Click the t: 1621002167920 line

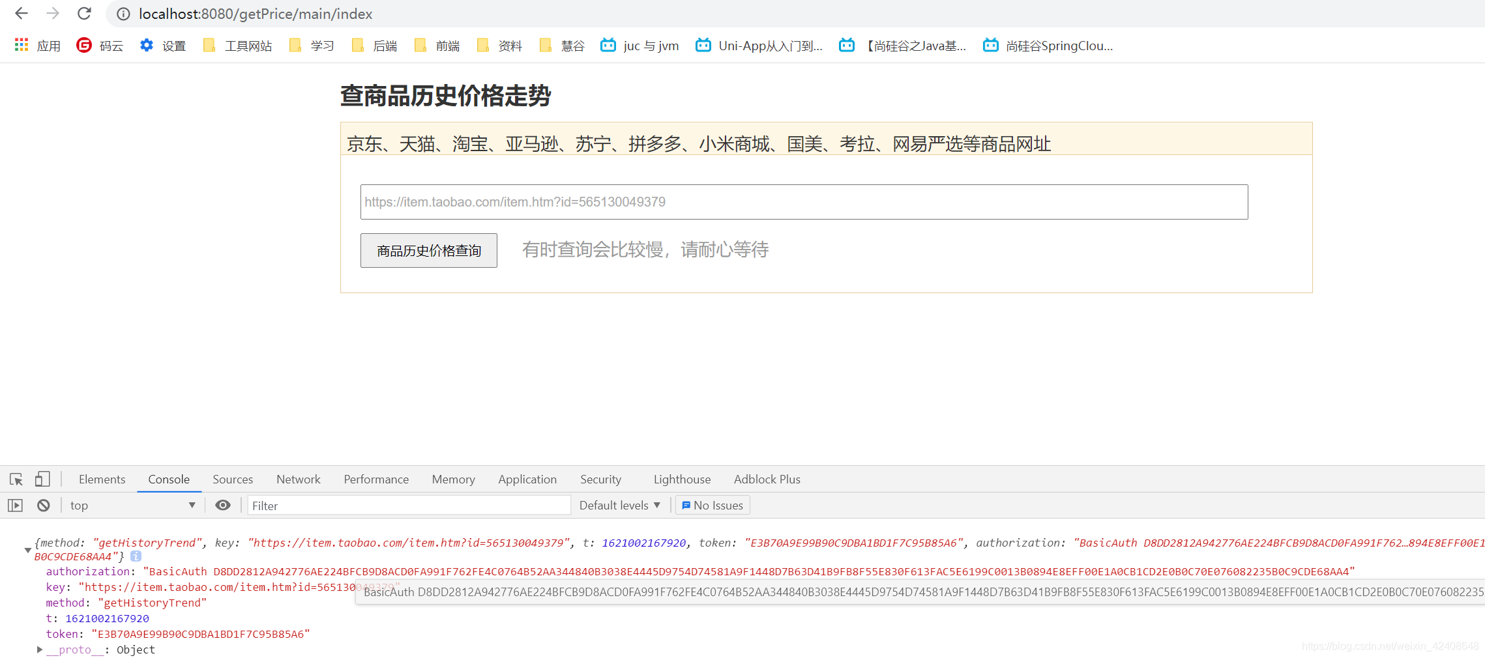click(x=98, y=618)
